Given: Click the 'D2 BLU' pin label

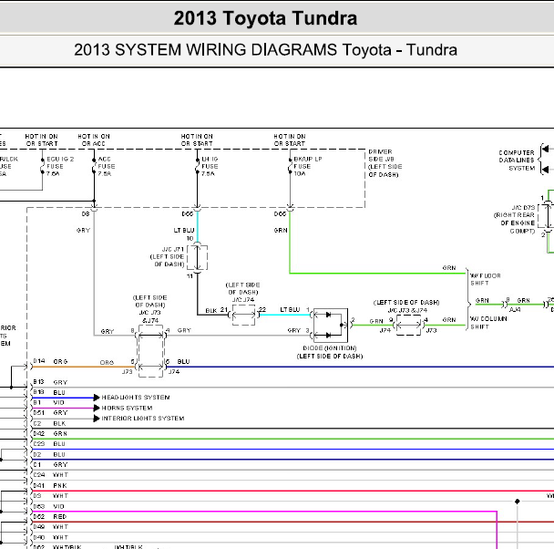Looking at the screenshot, I should [x=49, y=455].
